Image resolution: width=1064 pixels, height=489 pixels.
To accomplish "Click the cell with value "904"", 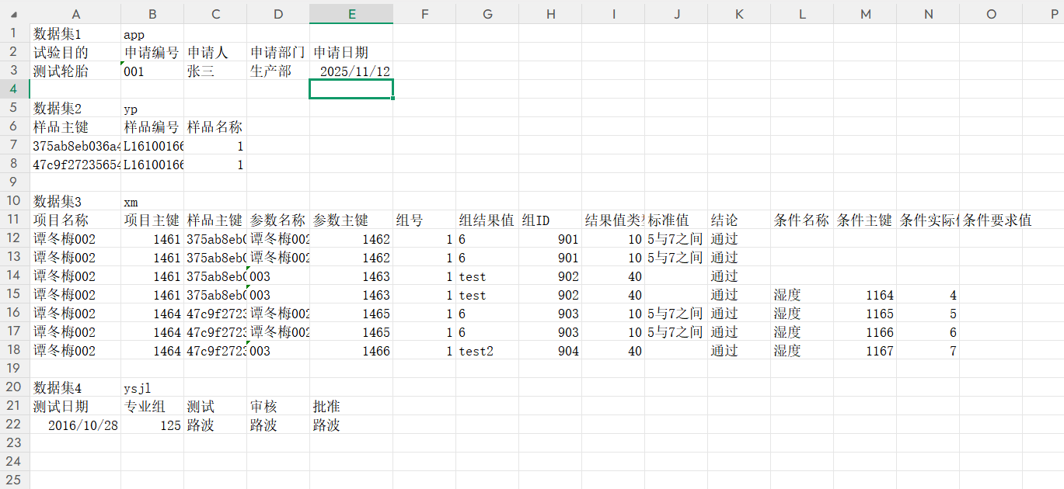I will pos(550,350).
